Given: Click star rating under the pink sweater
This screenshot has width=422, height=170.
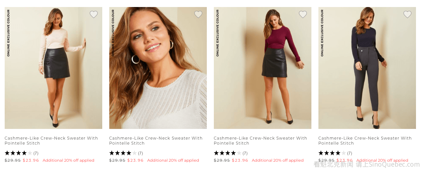Looking at the screenshot, I should pos(18,153).
